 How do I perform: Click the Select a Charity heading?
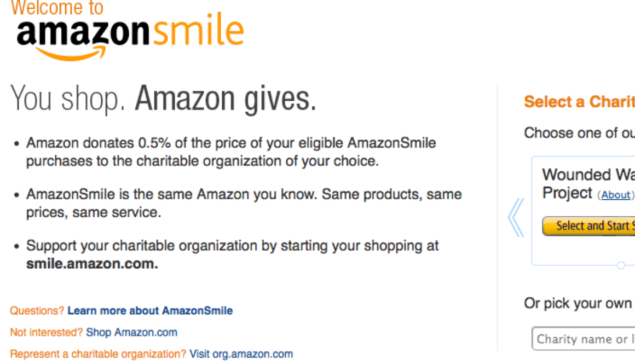click(579, 102)
